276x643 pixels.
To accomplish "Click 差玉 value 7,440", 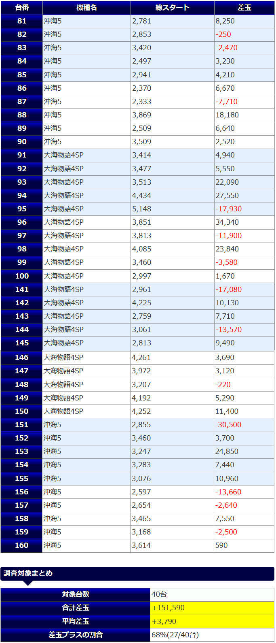I will click(225, 465).
